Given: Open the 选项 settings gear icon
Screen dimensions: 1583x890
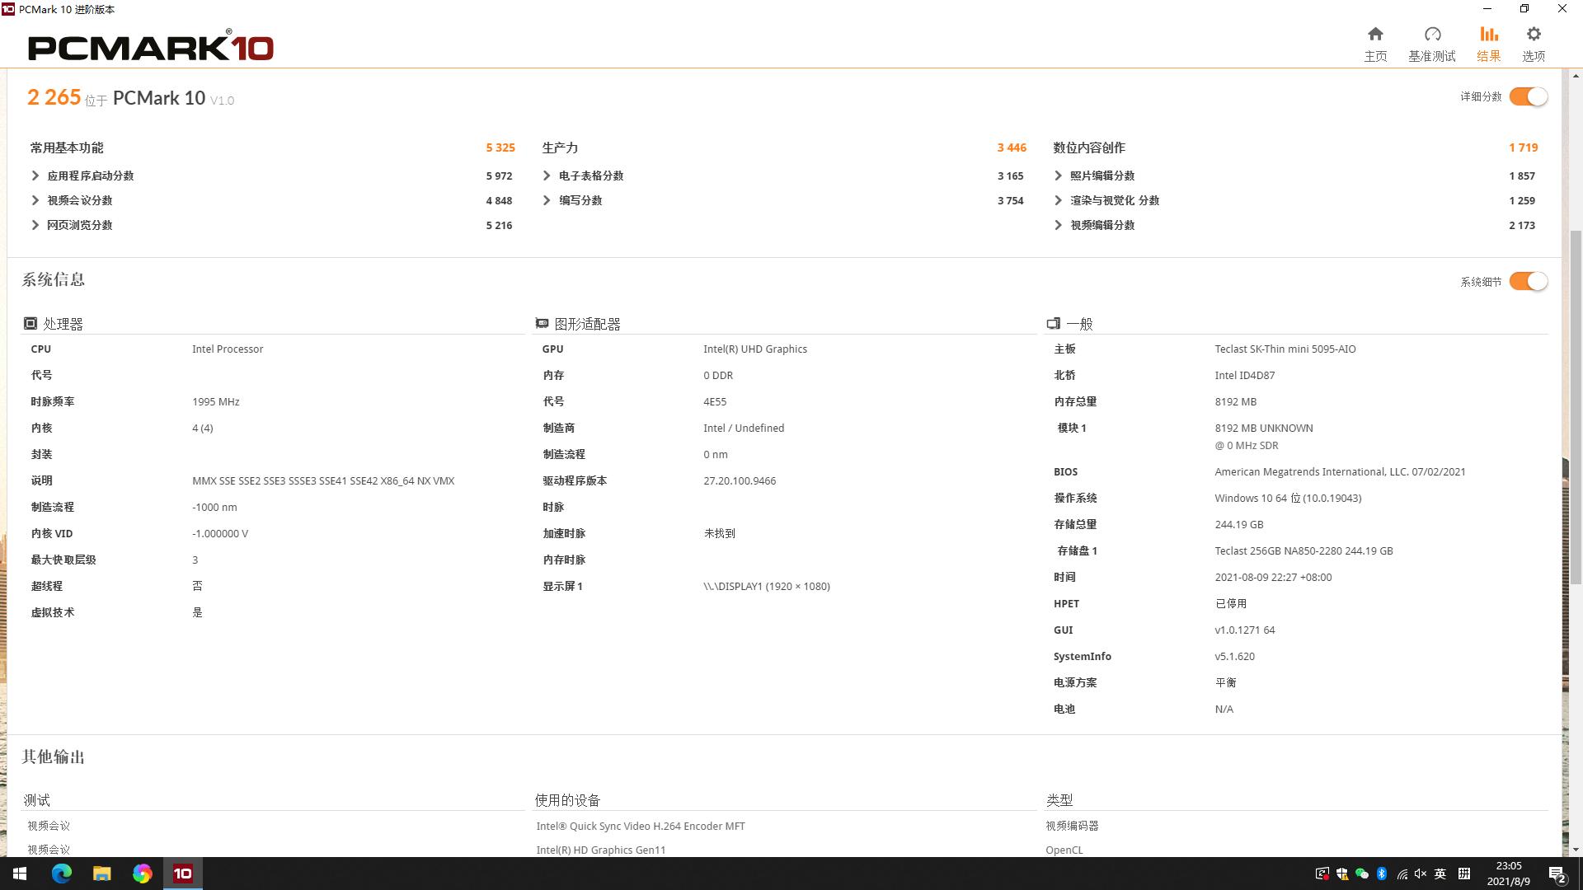Looking at the screenshot, I should tap(1534, 35).
